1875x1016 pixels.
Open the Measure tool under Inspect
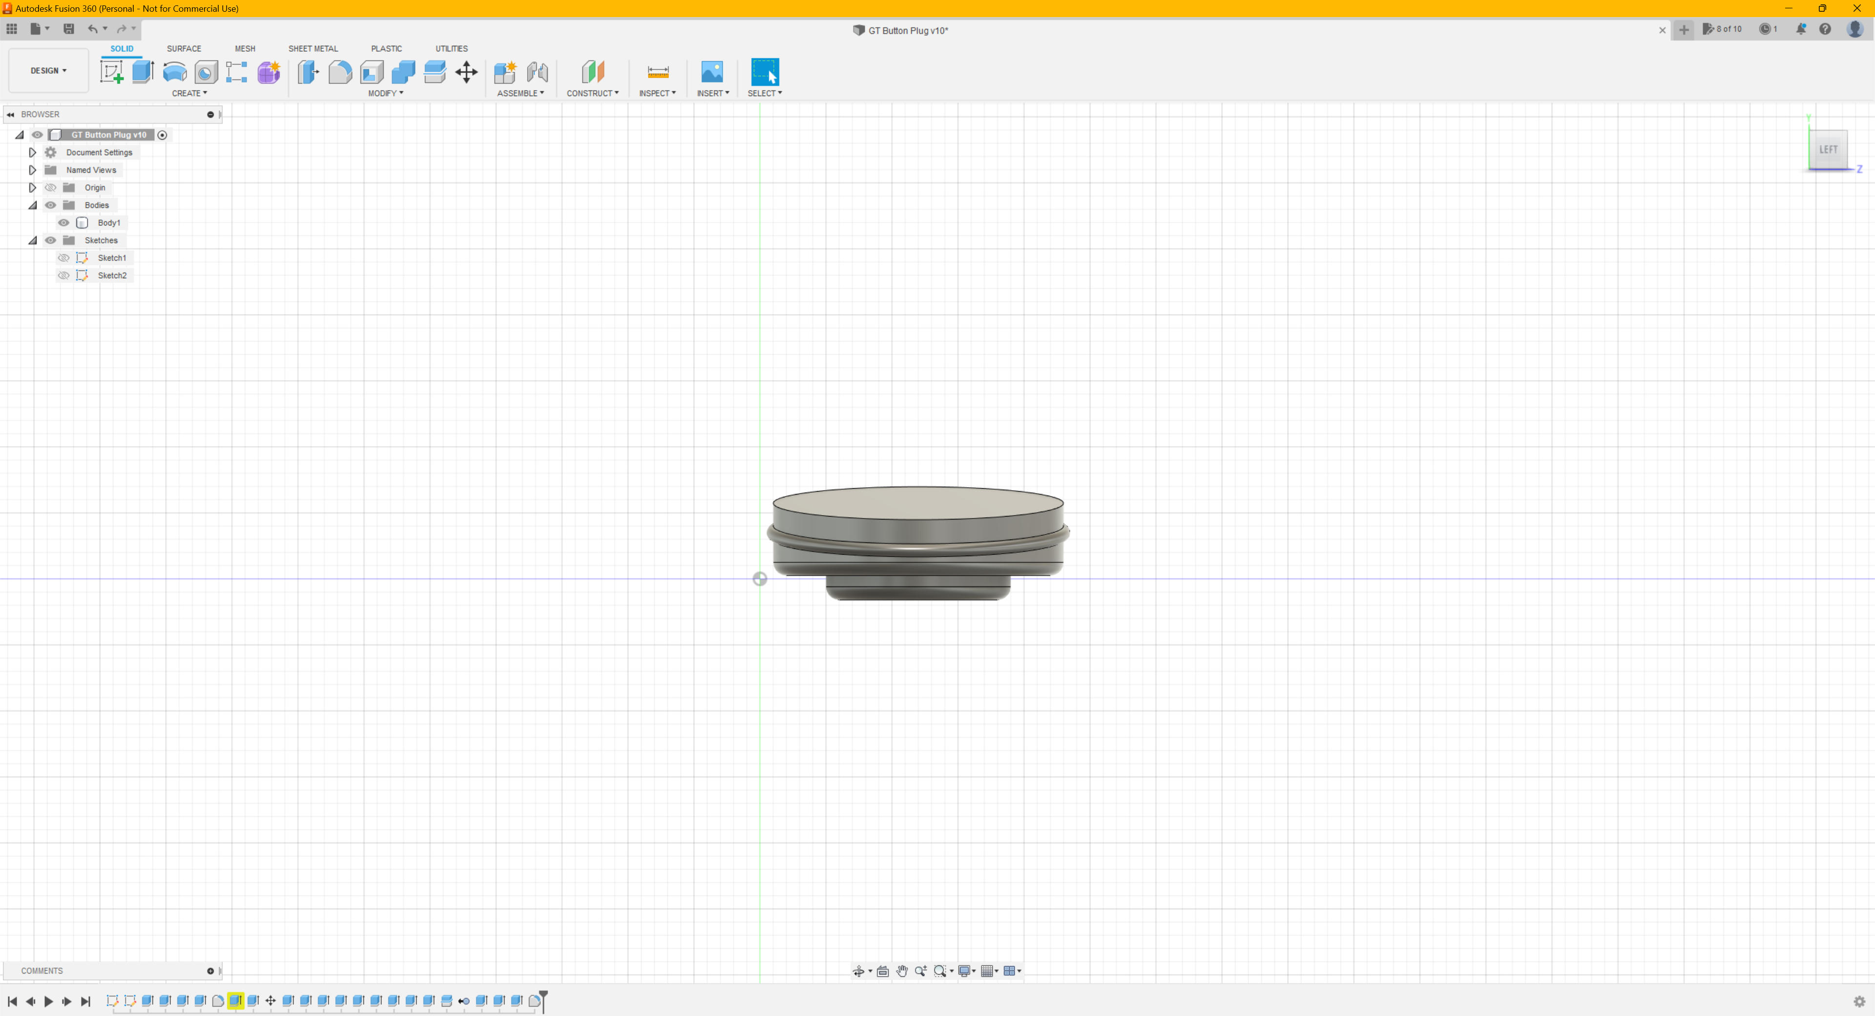pos(657,71)
